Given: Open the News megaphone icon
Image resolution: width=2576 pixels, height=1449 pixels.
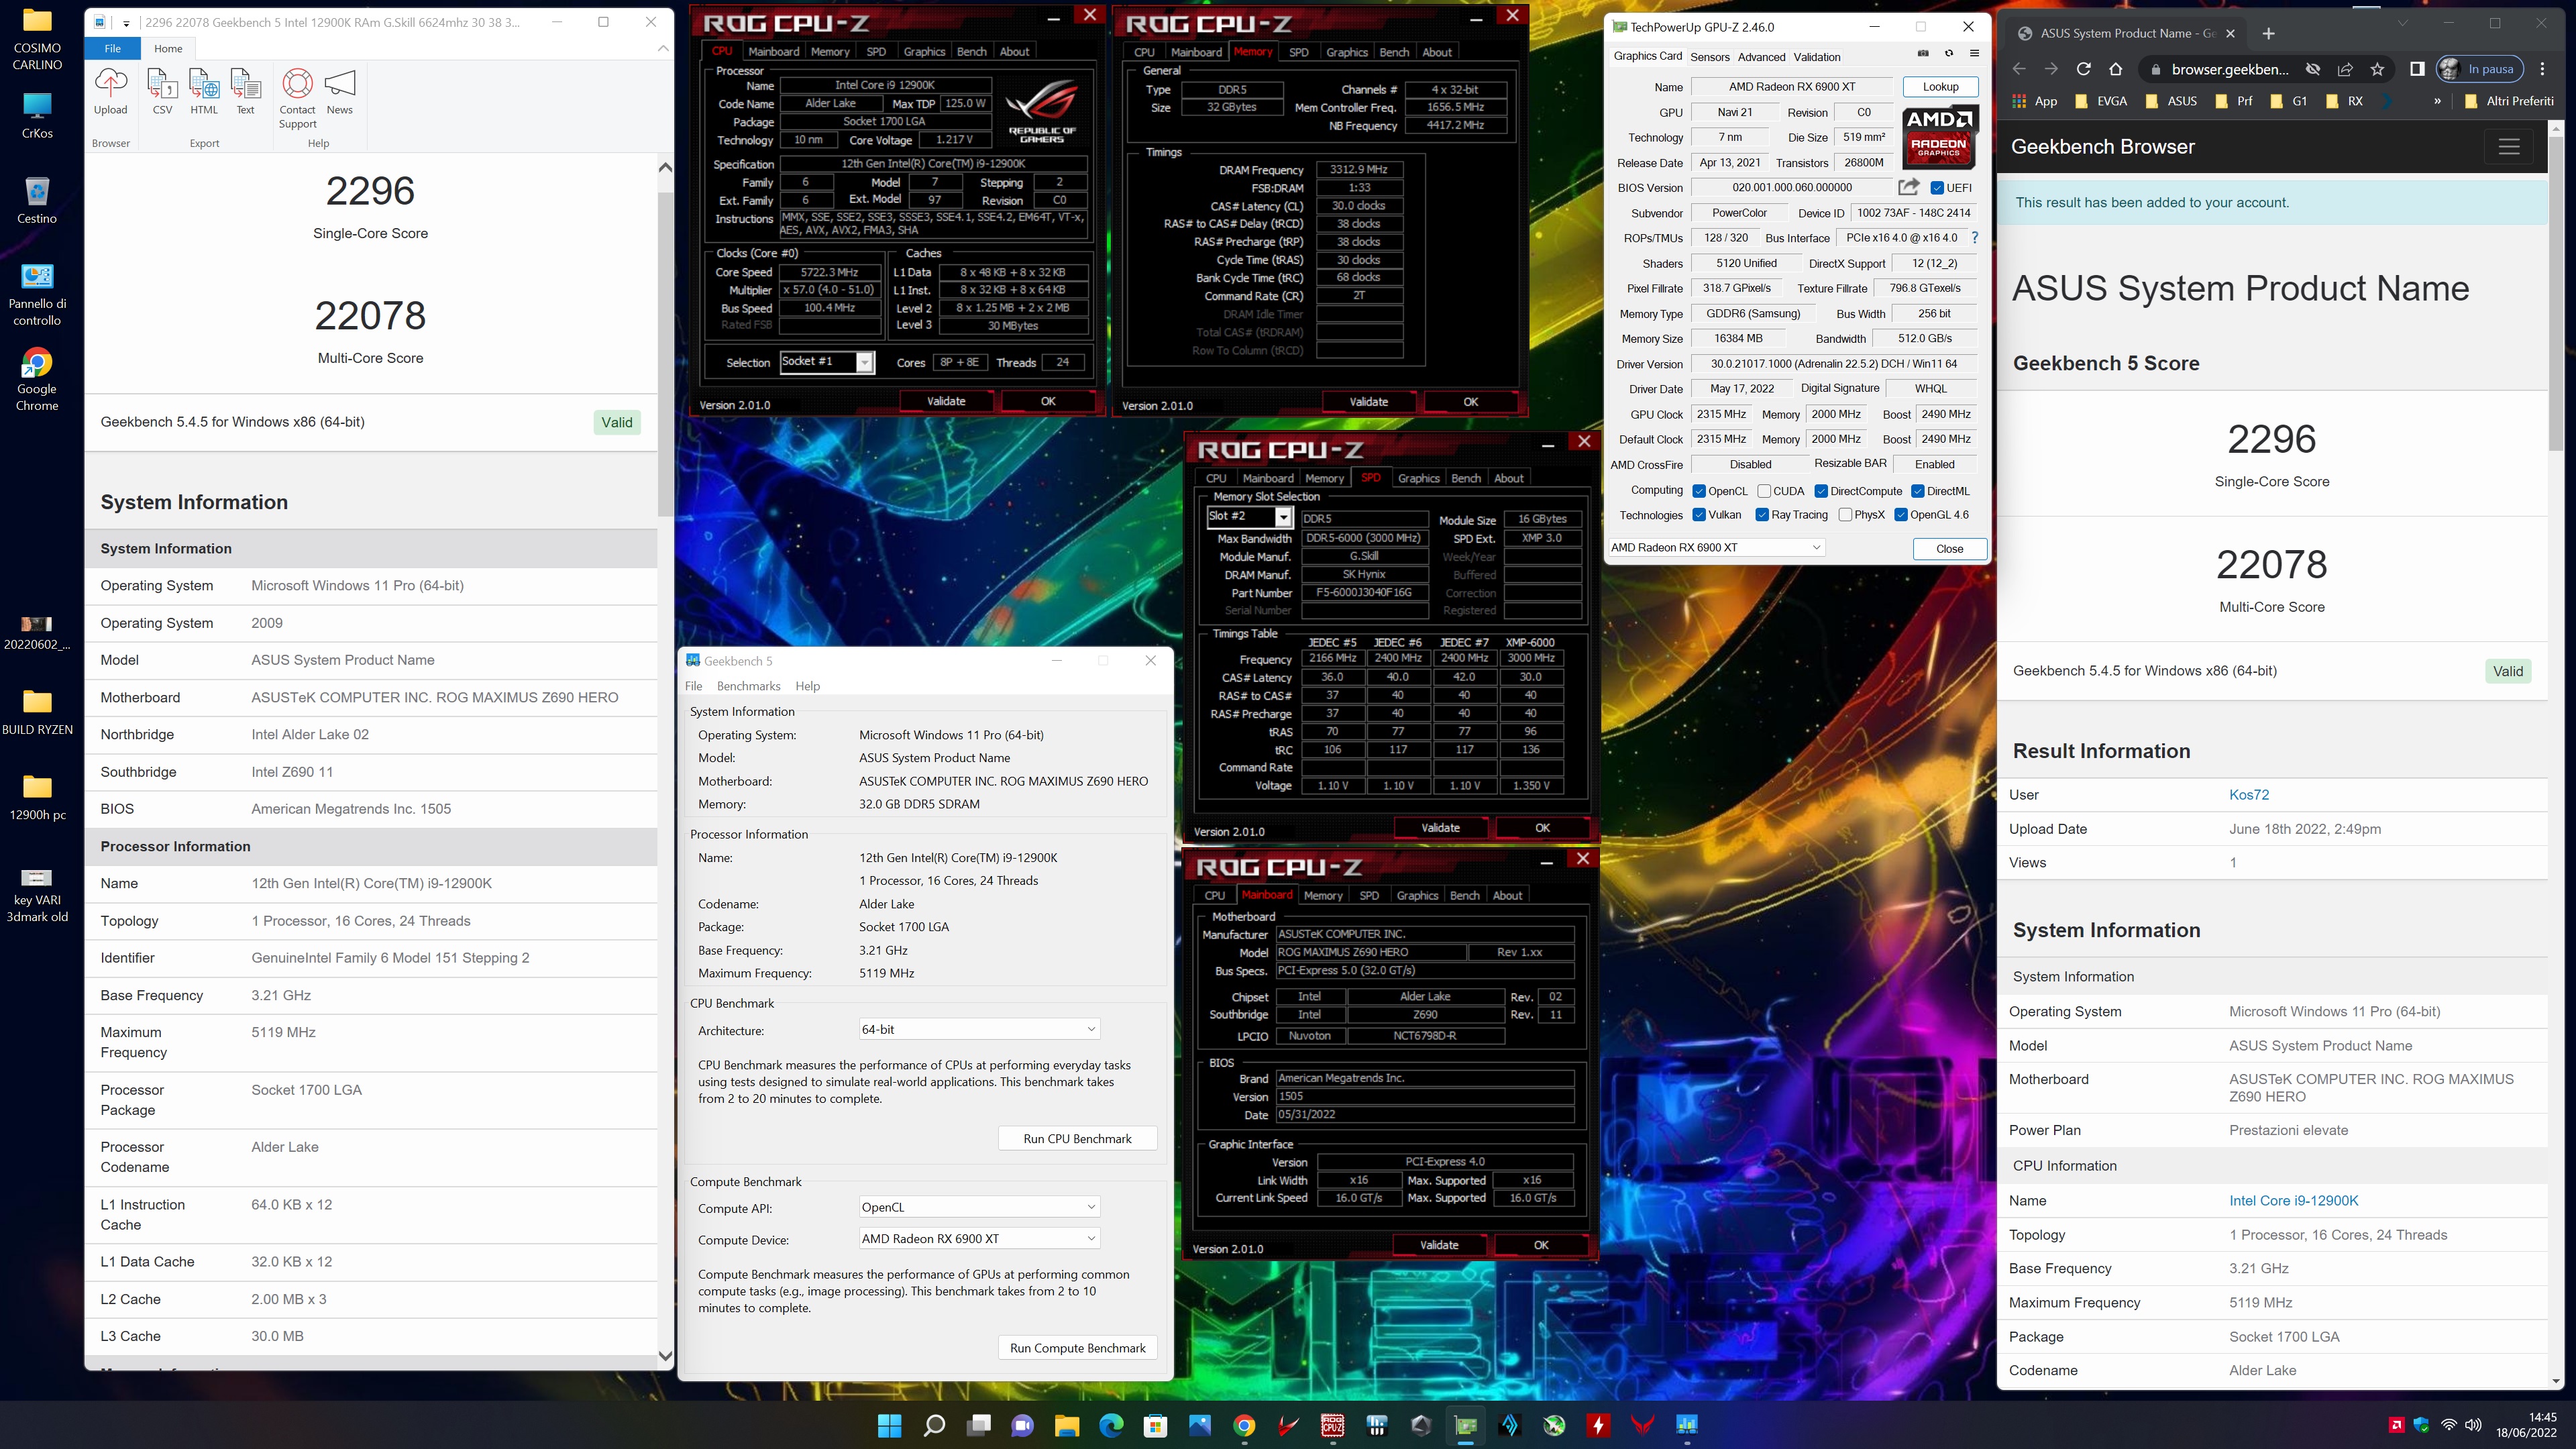Looking at the screenshot, I should coord(340,91).
